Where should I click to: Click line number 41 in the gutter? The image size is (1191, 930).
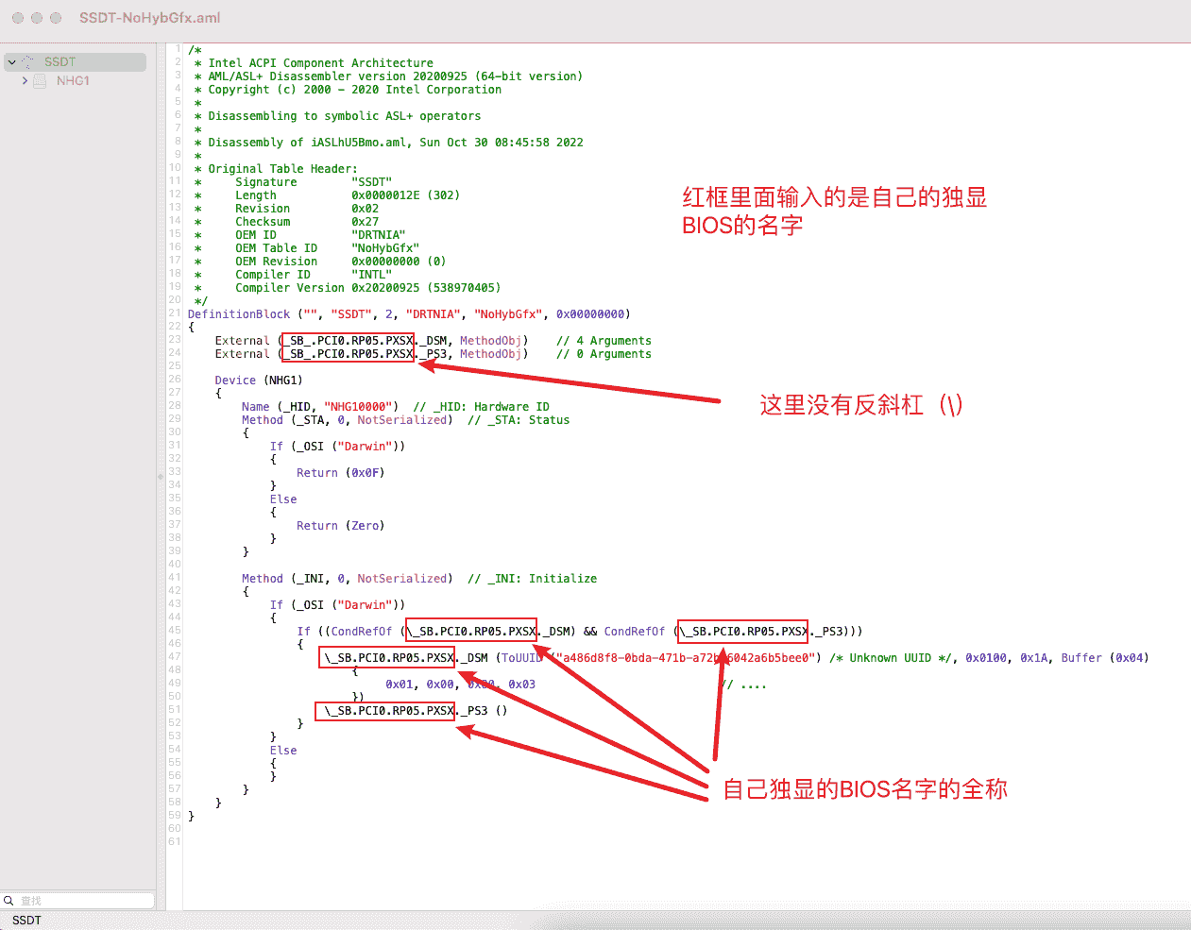175,578
